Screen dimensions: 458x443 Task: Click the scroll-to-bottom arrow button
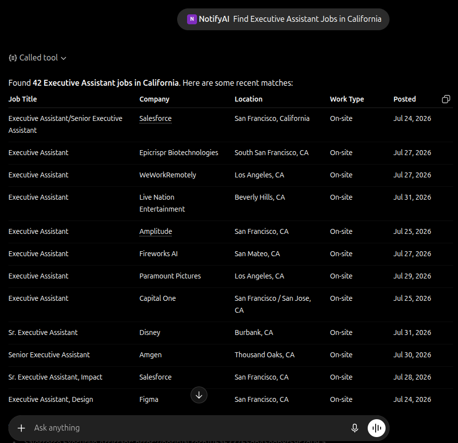[x=199, y=395]
